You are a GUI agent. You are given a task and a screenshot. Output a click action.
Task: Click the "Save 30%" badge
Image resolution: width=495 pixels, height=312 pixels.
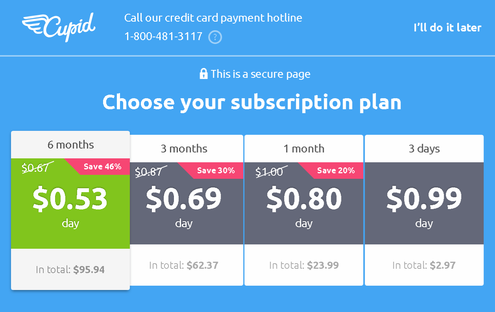(216, 171)
